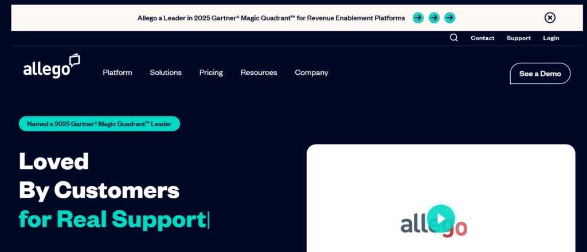
Task: Click the first arrow icon in the announcement banner
Action: pyautogui.click(x=418, y=18)
